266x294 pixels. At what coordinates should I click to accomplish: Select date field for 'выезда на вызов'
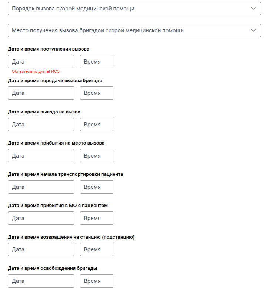(x=41, y=125)
